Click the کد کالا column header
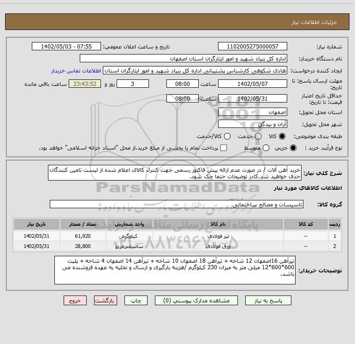355x344 pixels. pos(306,224)
